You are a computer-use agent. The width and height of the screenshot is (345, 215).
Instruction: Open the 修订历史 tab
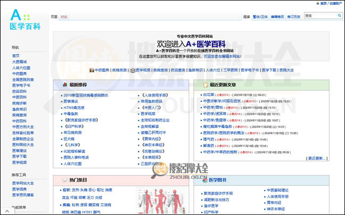294,16
